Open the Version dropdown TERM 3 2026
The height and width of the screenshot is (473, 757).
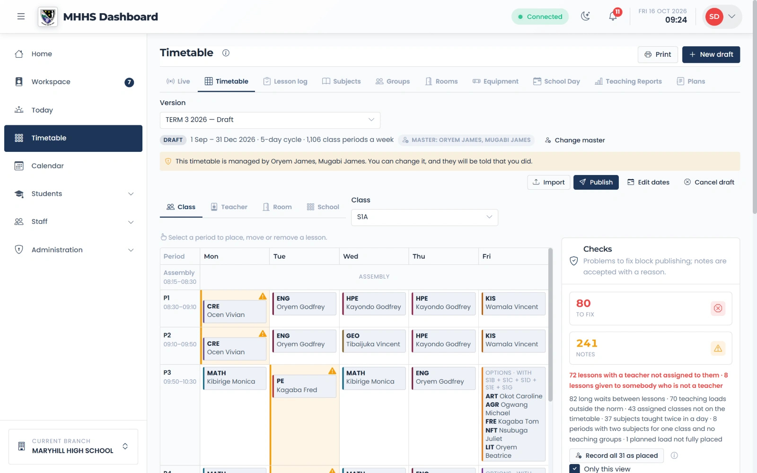(270, 120)
